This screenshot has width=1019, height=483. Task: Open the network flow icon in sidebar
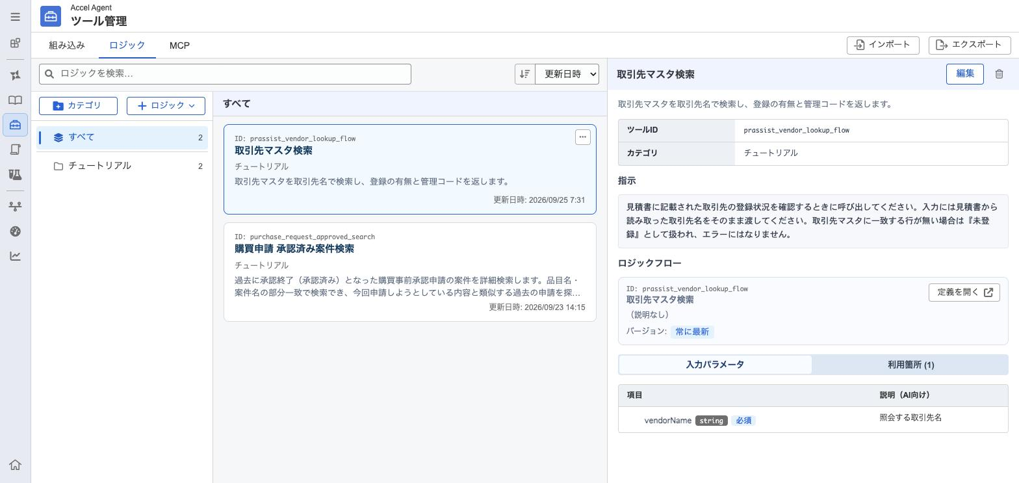[x=15, y=207]
